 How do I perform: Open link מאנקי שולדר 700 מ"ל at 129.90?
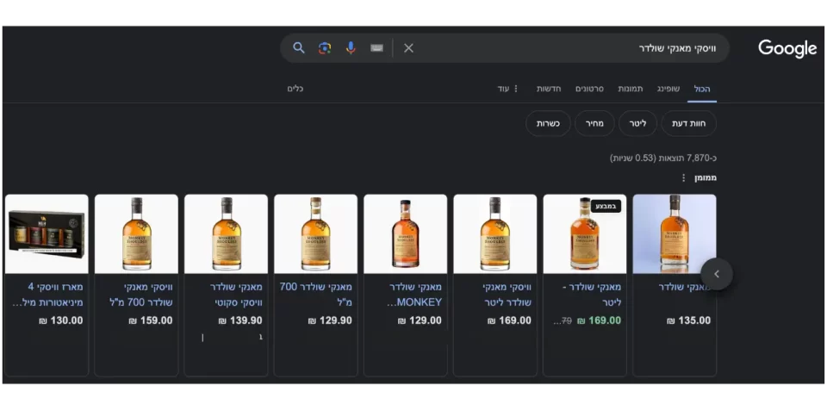pyautogui.click(x=316, y=295)
